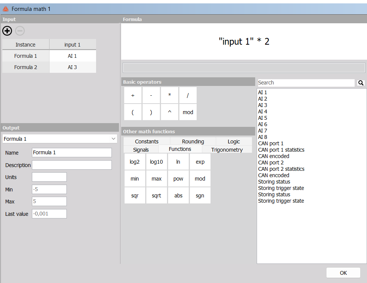Screen dimensions: 367x283
Task: Insert the sqrt function
Action: click(x=156, y=196)
